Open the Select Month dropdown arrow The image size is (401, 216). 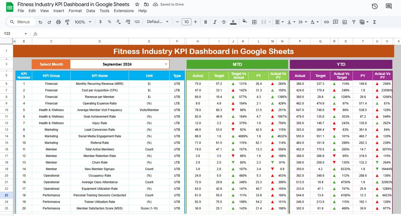166,64
